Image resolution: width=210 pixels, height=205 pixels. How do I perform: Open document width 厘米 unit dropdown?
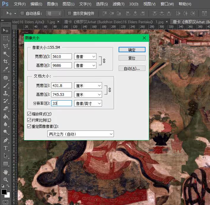tap(88, 85)
